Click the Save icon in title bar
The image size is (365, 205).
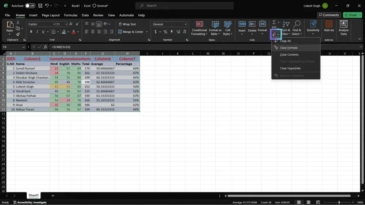pyautogui.click(x=40, y=5)
